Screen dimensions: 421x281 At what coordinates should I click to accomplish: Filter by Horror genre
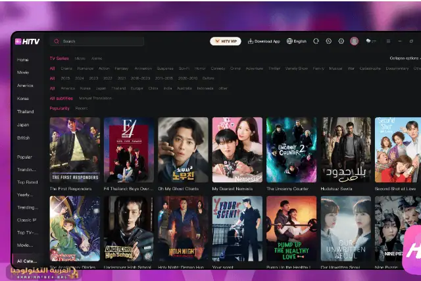200,68
